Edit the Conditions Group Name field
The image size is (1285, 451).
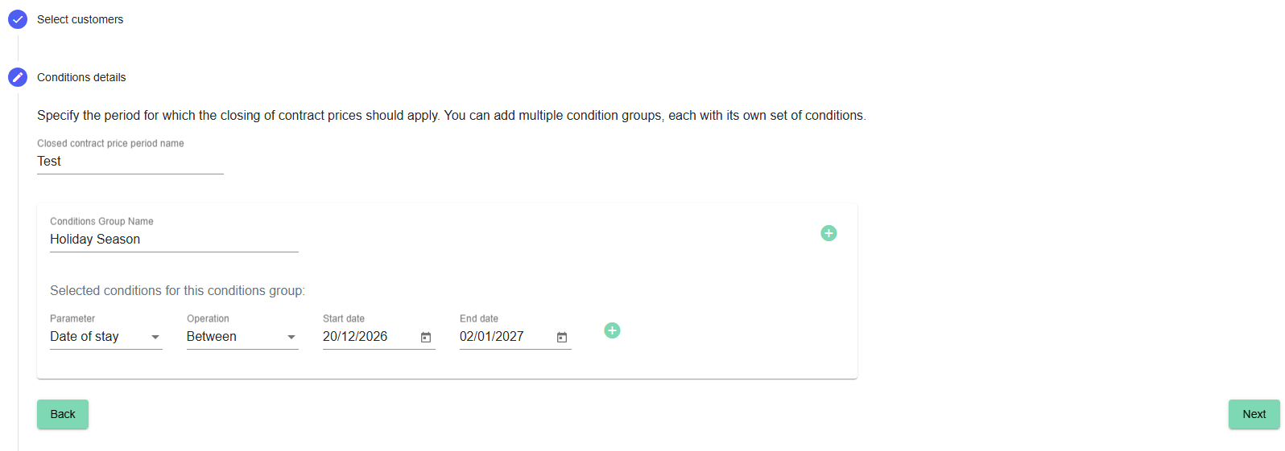pyautogui.click(x=174, y=240)
